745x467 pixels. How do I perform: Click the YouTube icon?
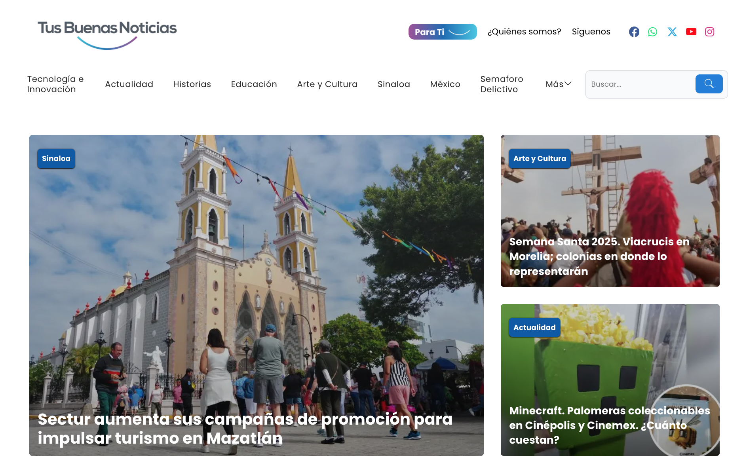(x=691, y=32)
